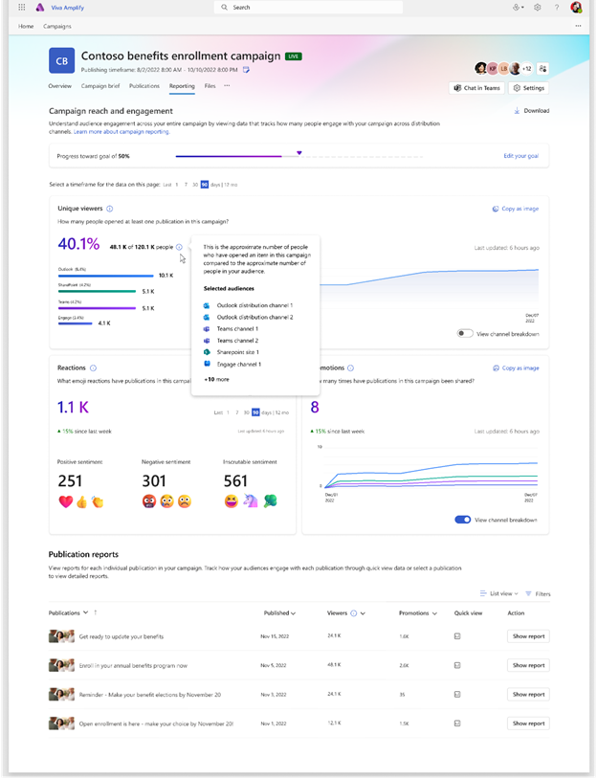Click the Filters icon

pos(528,594)
